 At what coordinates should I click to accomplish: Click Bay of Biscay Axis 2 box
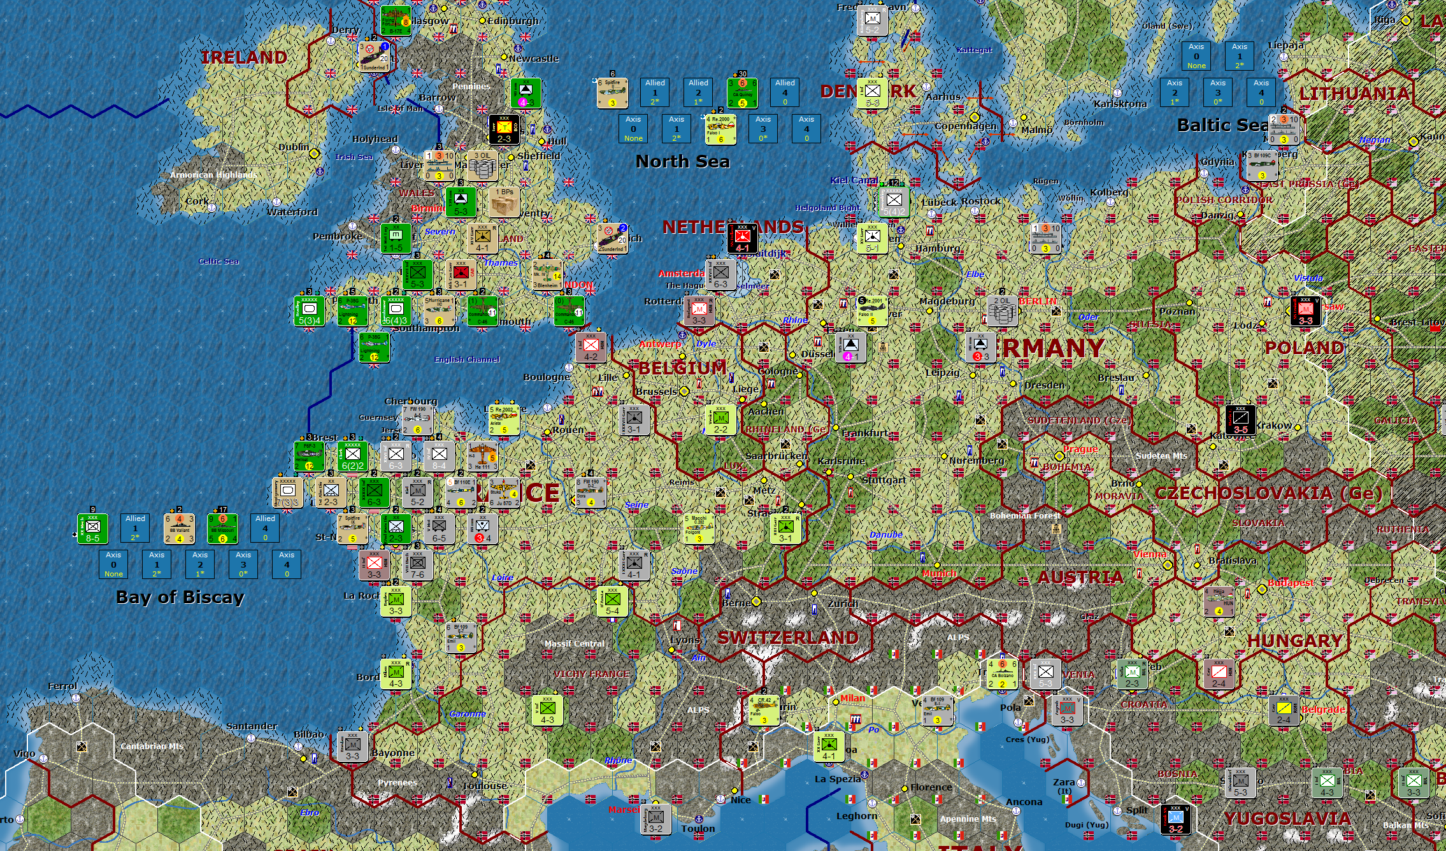click(200, 564)
